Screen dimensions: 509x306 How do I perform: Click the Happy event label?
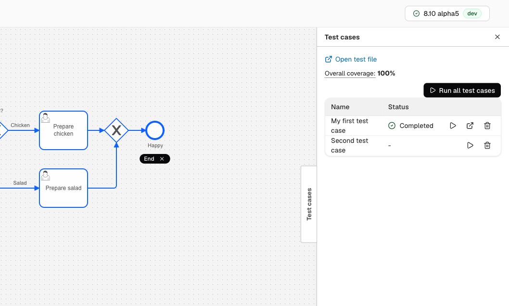click(x=155, y=145)
